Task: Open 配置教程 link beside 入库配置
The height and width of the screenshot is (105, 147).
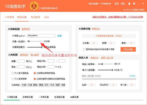Action: 24,55
